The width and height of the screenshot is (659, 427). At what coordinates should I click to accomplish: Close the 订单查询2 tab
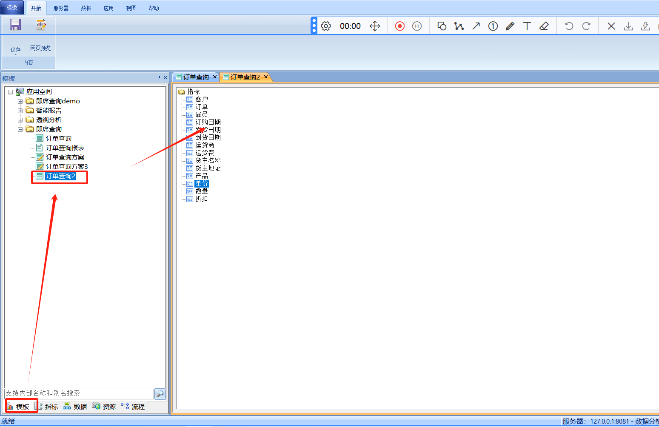pos(266,77)
